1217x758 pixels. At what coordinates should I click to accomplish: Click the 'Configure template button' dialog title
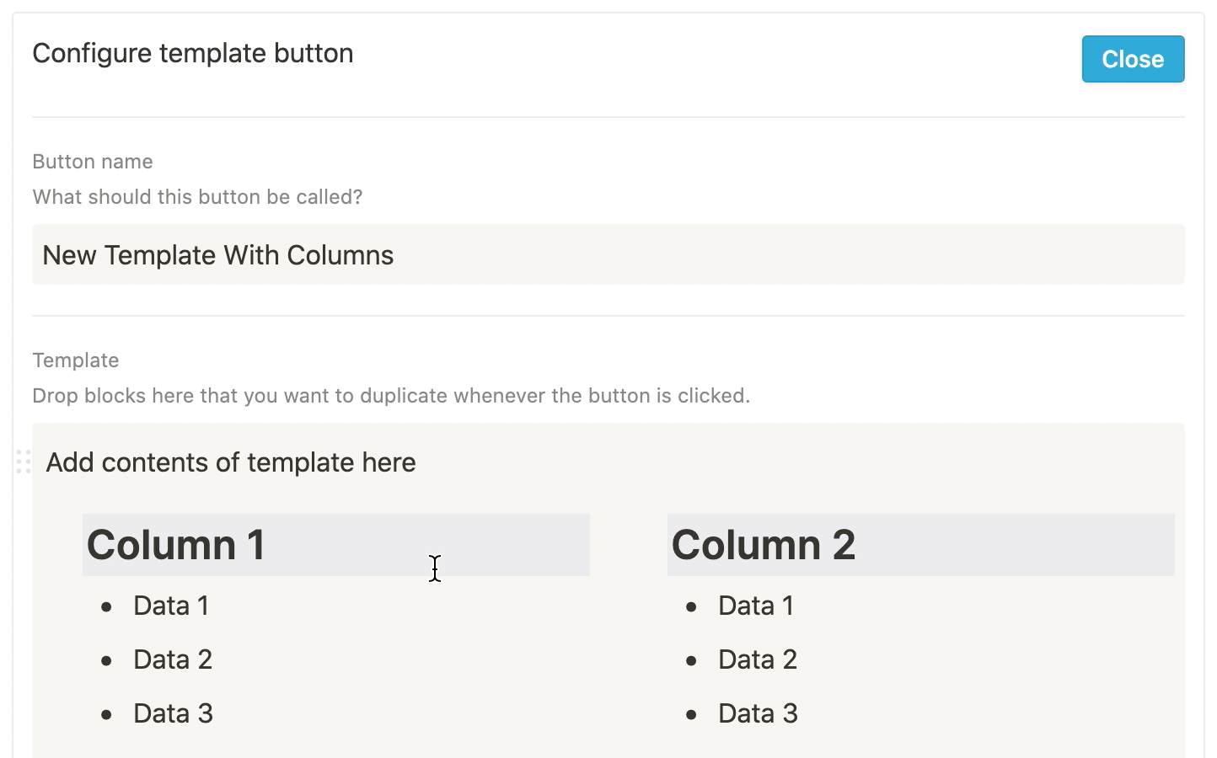pyautogui.click(x=192, y=52)
